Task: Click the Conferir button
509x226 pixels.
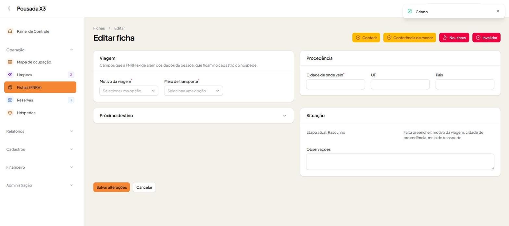Action: (366, 38)
